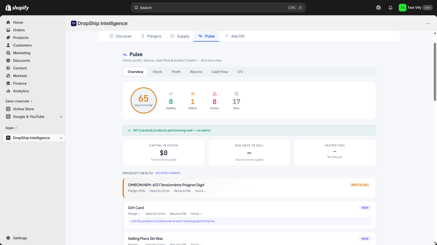Open the three-dot app menu

coord(428,23)
